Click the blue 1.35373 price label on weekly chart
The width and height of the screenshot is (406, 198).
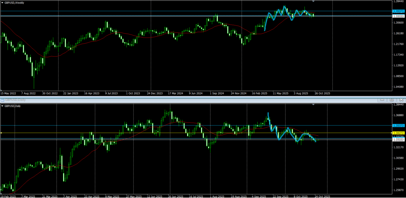(x=398, y=12)
